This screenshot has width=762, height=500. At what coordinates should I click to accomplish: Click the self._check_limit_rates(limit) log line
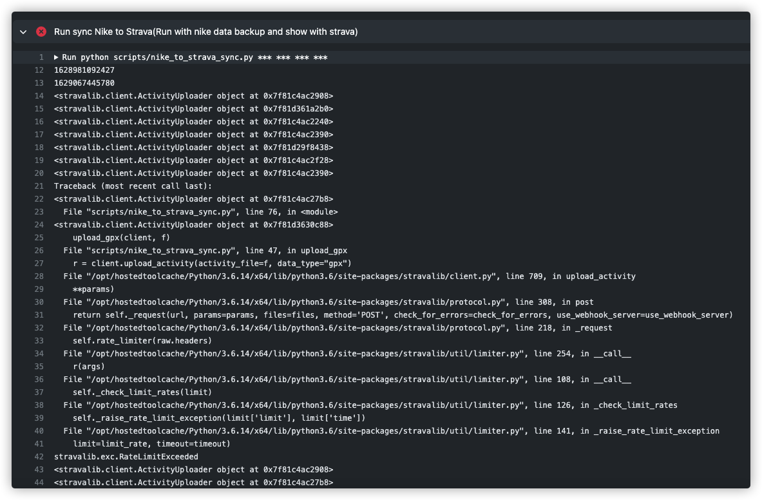tap(142, 392)
